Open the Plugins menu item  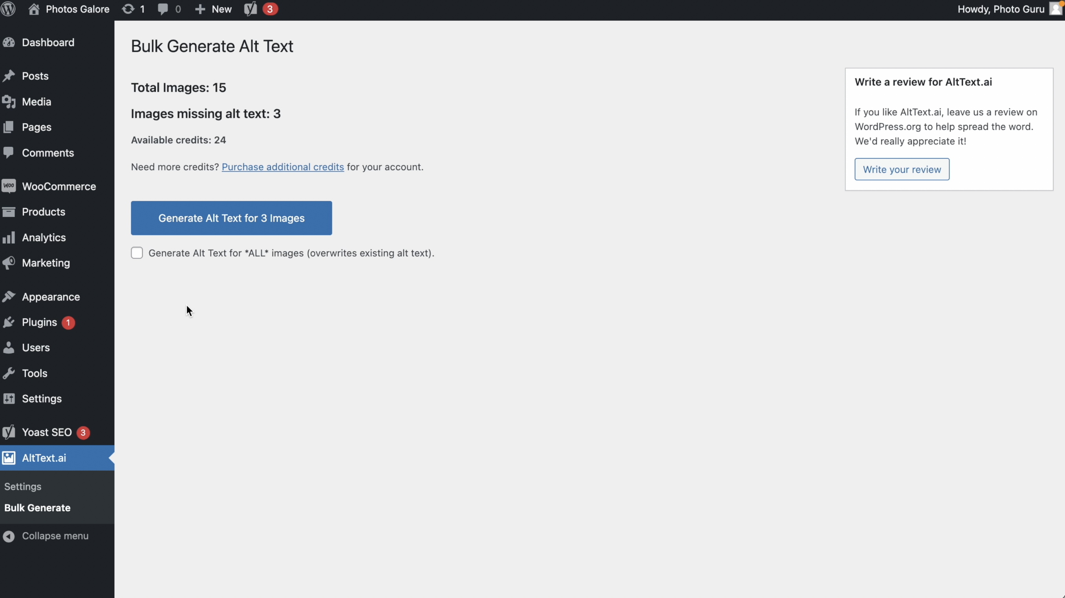coord(39,323)
